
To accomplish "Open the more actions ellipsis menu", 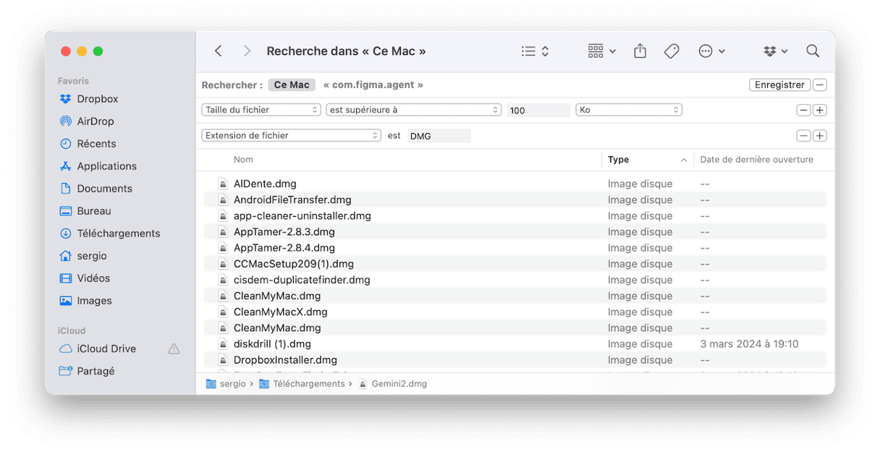I will [x=711, y=51].
